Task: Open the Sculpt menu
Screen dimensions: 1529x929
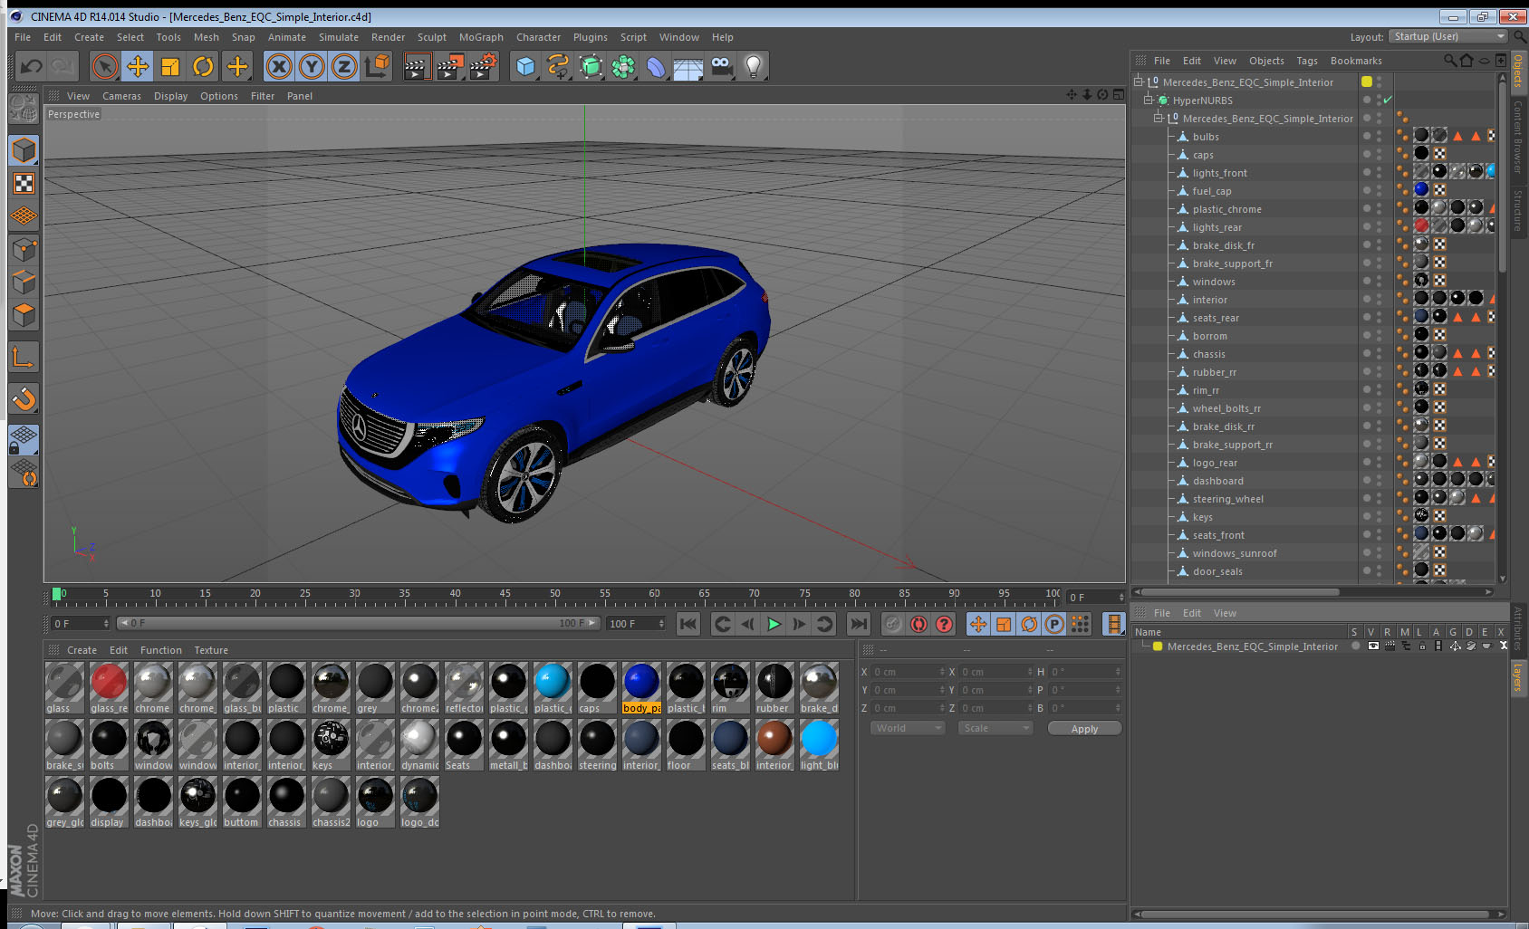Action: (x=432, y=37)
